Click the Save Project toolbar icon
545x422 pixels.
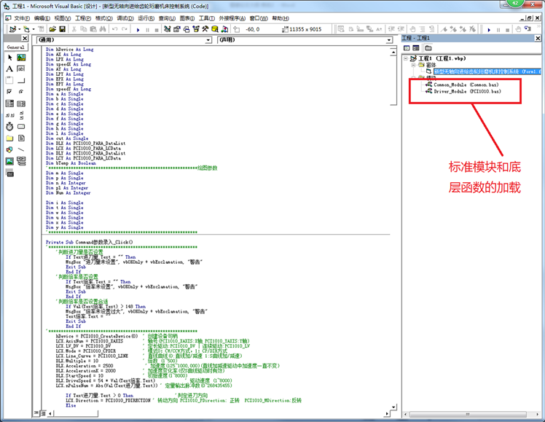click(x=63, y=29)
